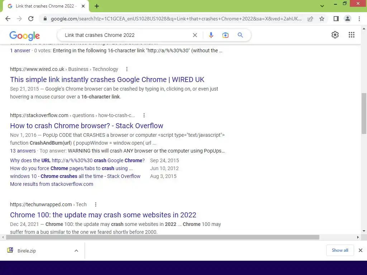
Task: Open 'How to crash Chrome browser?' result
Action: click(x=87, y=126)
